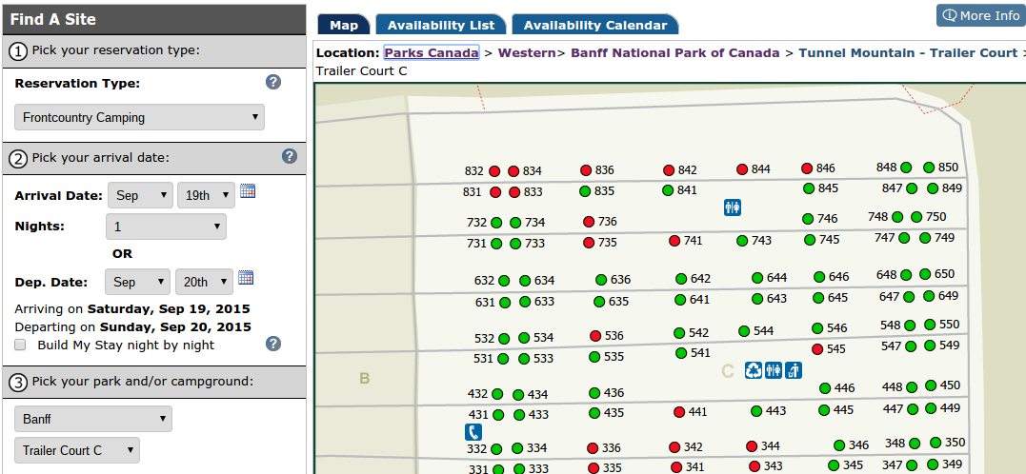
Task: Switch to the Availability List tab
Action: [x=440, y=25]
